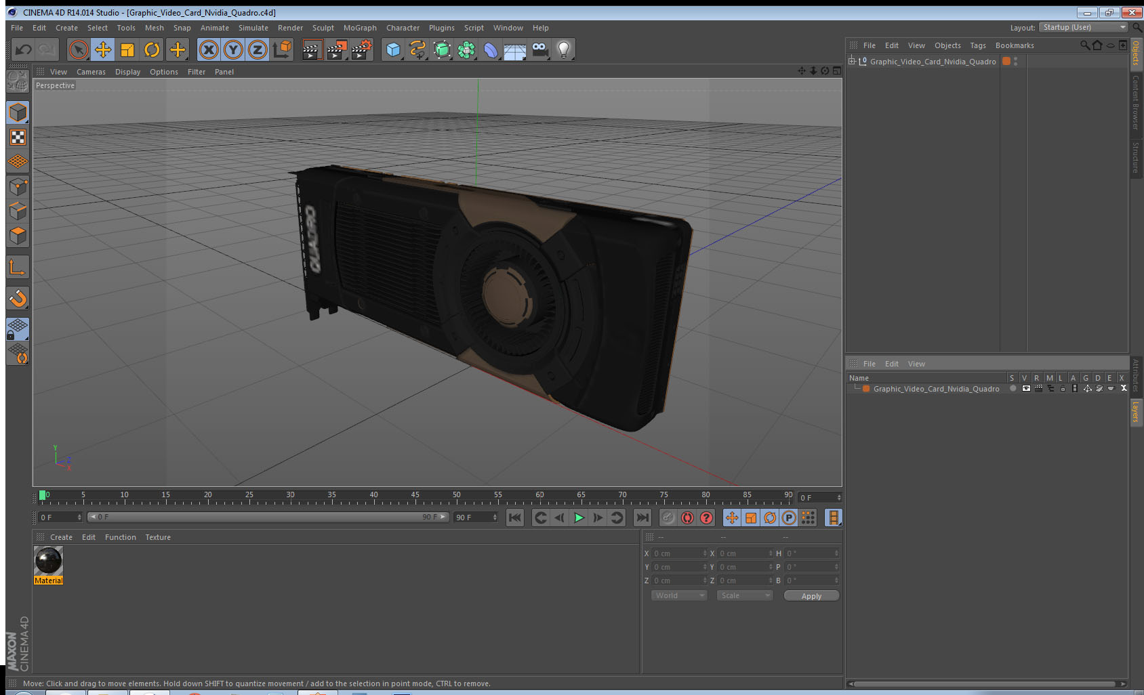1144x695 pixels.
Task: Toggle the Enable Axis tool
Action: [x=18, y=268]
